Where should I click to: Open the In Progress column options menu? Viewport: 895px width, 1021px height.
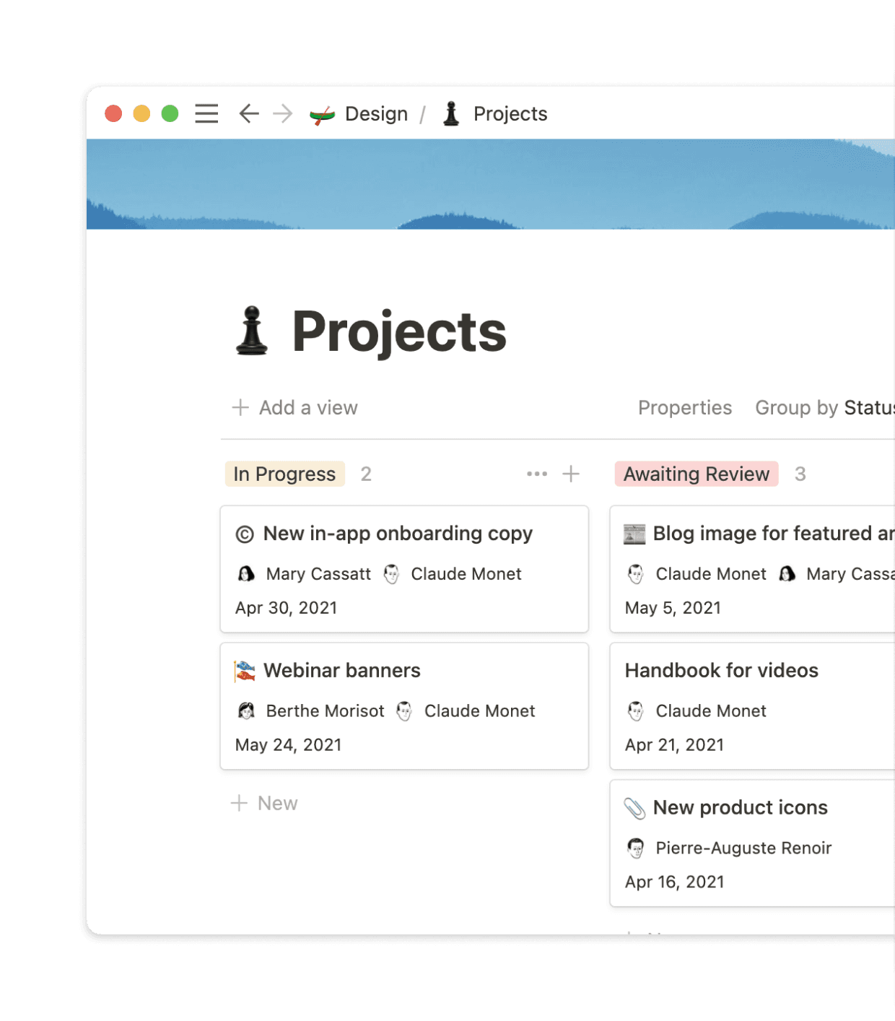536,474
